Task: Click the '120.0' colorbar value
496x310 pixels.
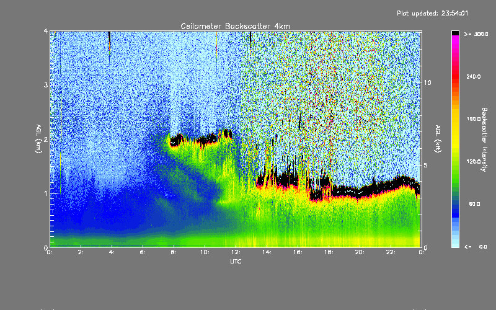Action: (x=474, y=162)
